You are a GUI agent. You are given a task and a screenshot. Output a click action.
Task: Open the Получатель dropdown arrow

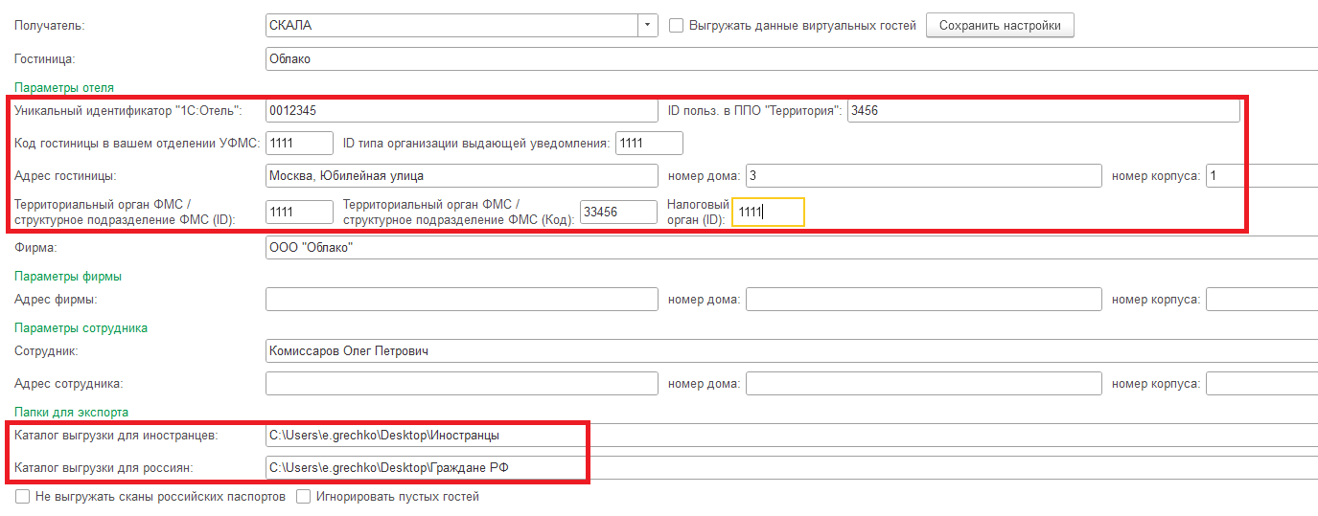[x=648, y=26]
